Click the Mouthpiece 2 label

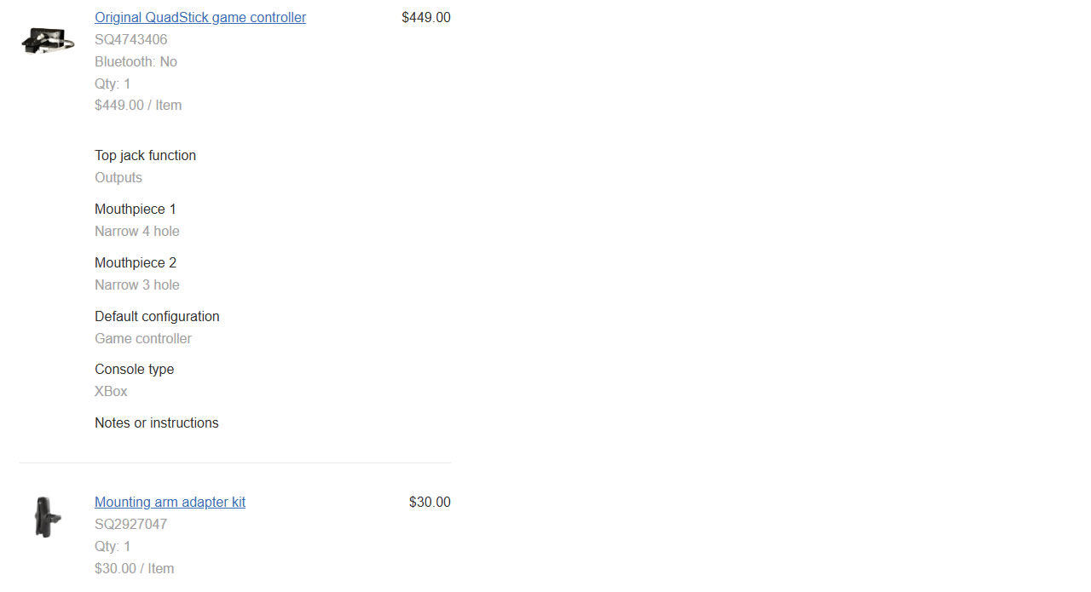(136, 262)
